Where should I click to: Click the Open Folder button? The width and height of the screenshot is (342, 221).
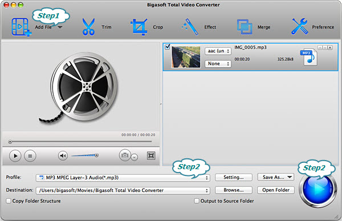pyautogui.click(x=276, y=190)
